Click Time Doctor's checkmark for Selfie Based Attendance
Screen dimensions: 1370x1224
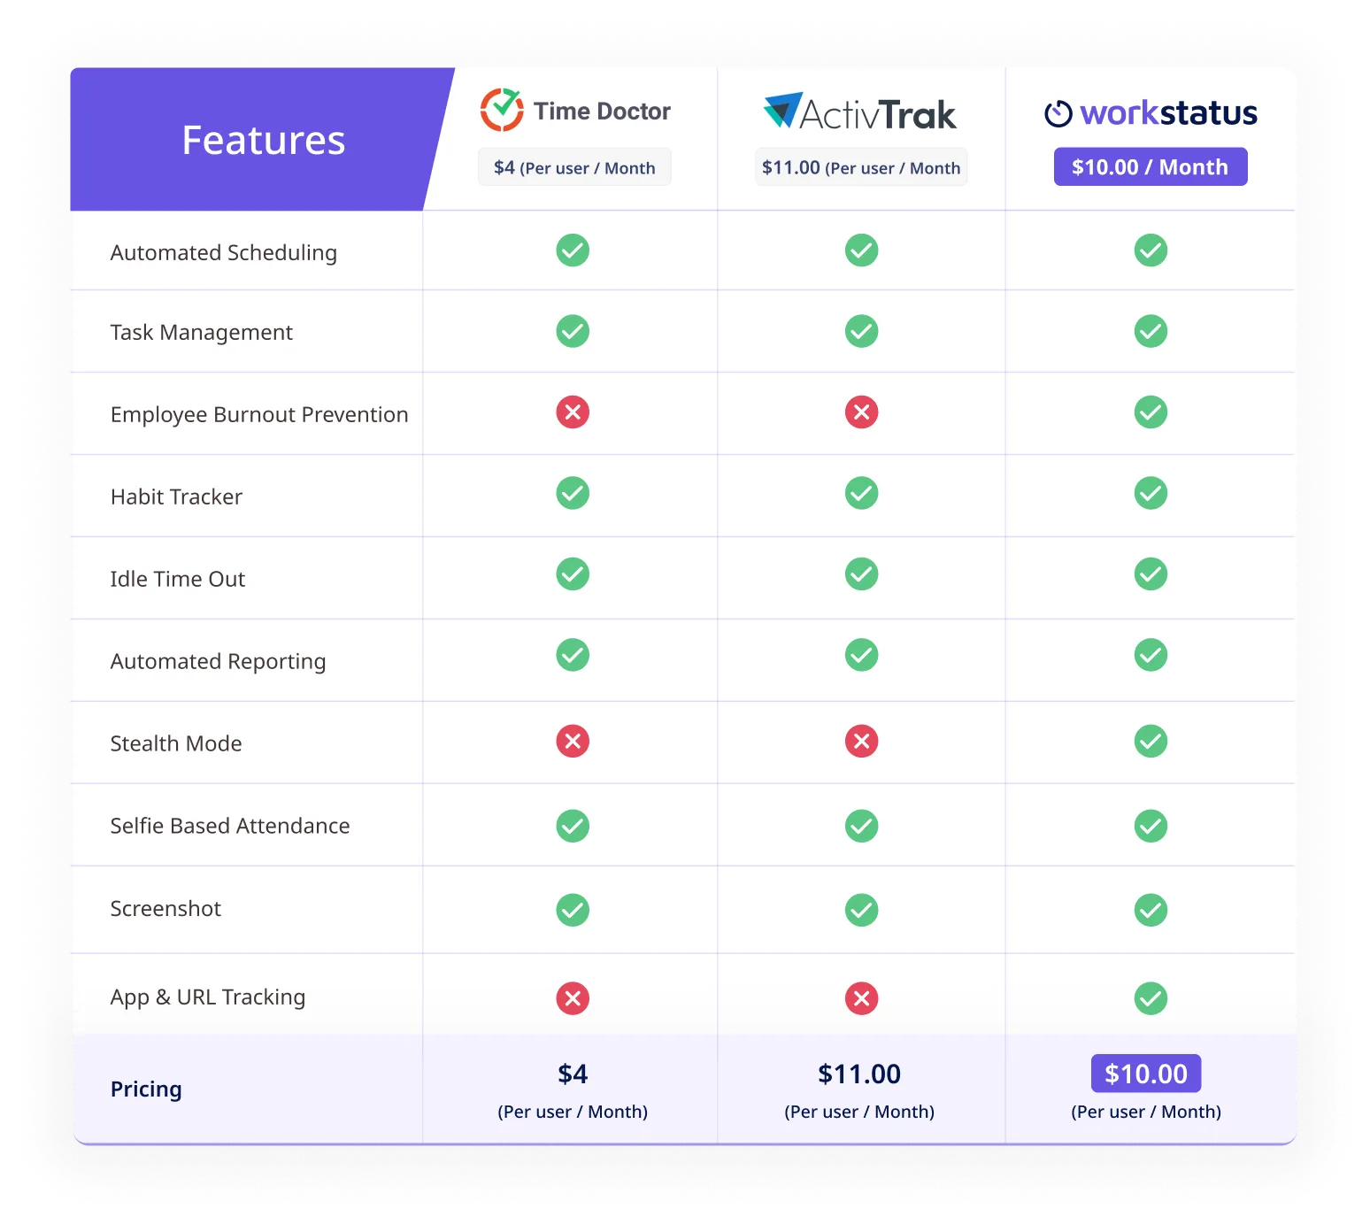(573, 826)
